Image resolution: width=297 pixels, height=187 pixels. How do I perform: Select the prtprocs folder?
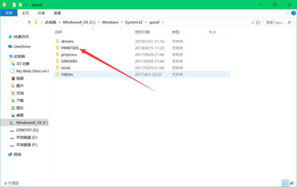click(142, 54)
